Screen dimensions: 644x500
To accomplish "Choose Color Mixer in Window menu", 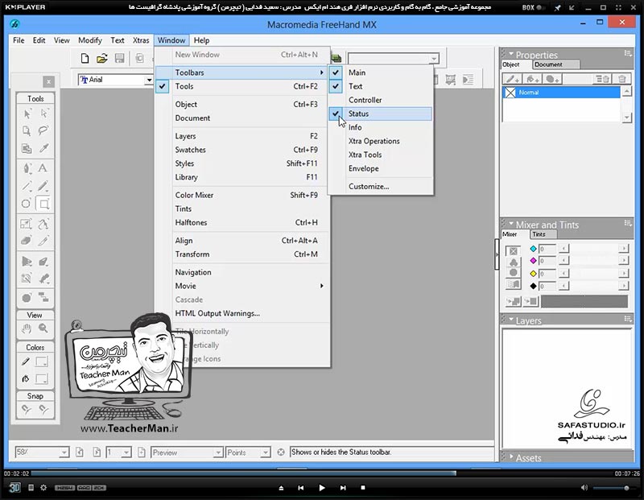I will [x=242, y=195].
